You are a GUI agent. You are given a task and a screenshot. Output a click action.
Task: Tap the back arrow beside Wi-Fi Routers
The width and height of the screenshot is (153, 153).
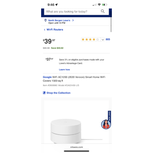tap(45, 30)
